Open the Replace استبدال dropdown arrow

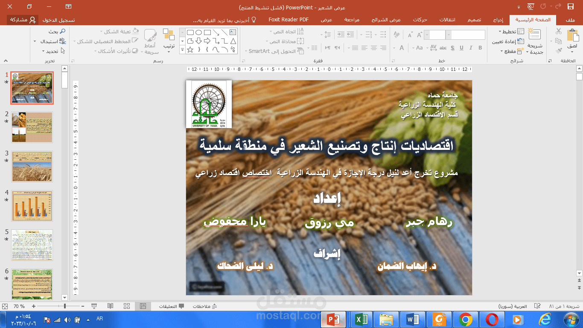pos(35,41)
